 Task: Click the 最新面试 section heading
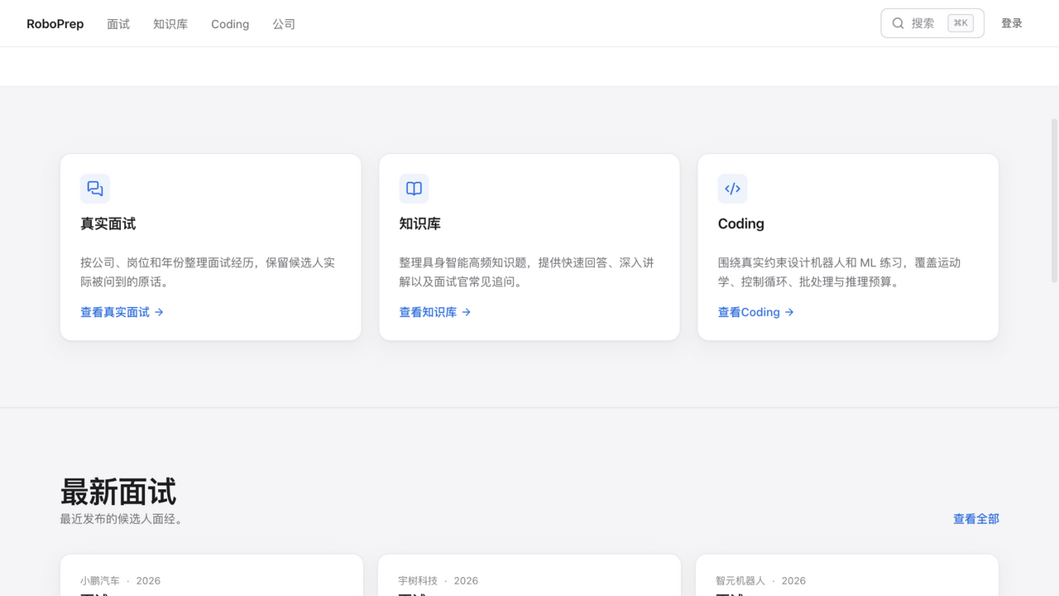(118, 492)
